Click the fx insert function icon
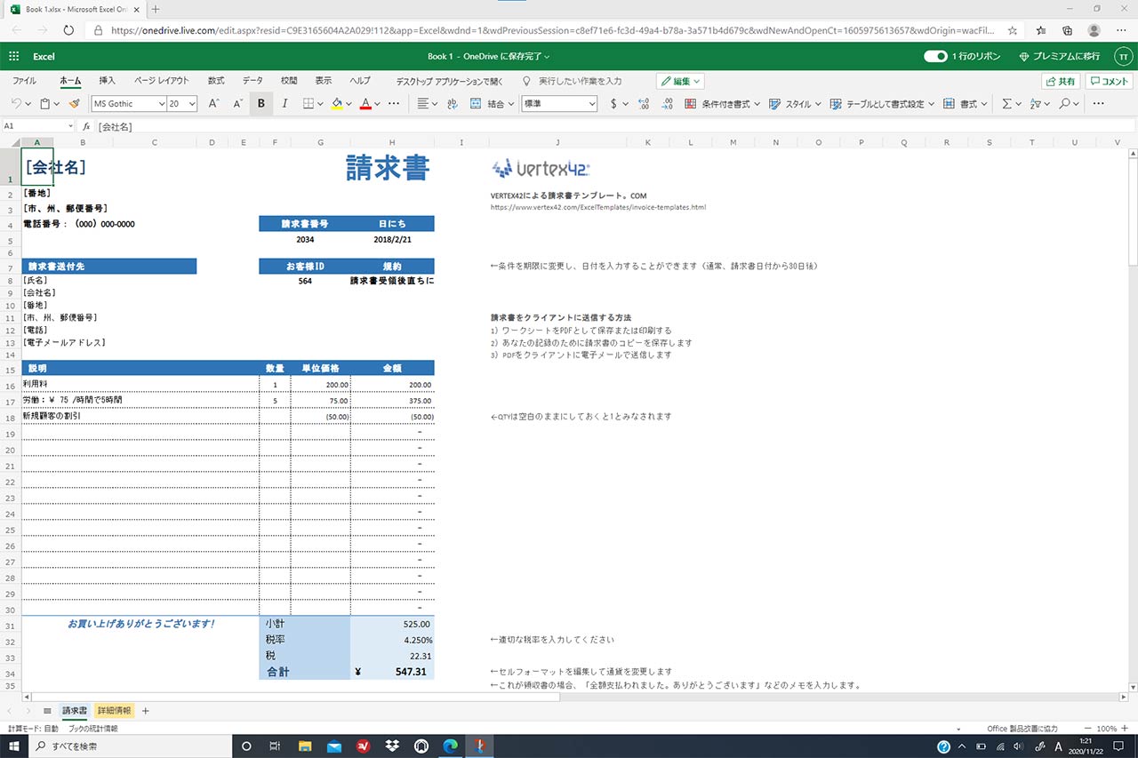This screenshot has height=758, width=1138. (86, 126)
